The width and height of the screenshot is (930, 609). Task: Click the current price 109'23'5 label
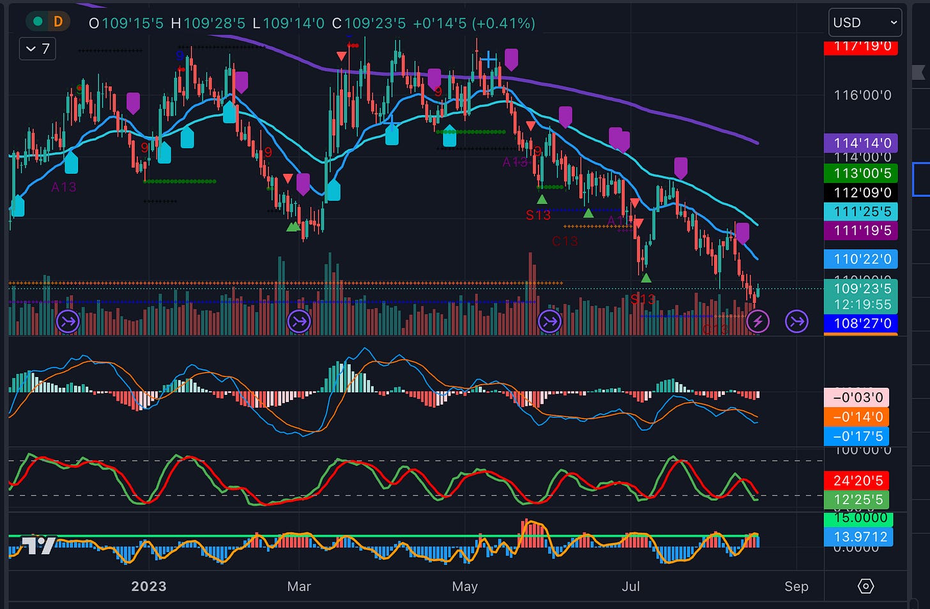[x=861, y=288]
